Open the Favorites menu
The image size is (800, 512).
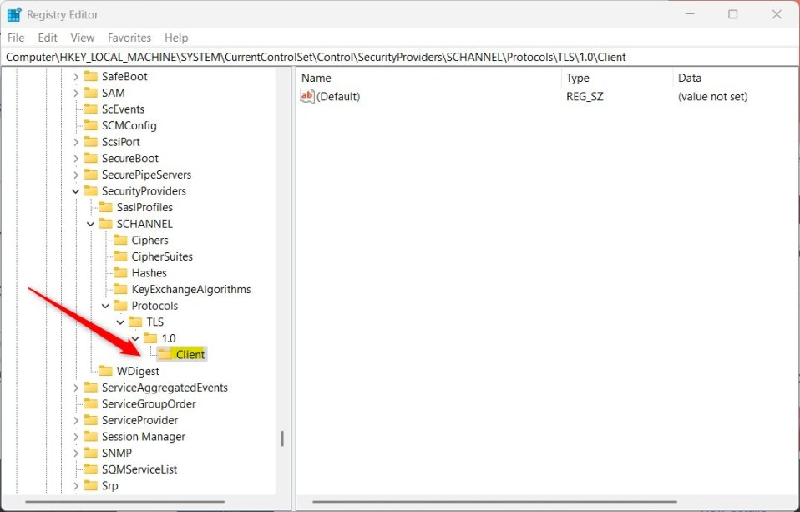click(129, 38)
